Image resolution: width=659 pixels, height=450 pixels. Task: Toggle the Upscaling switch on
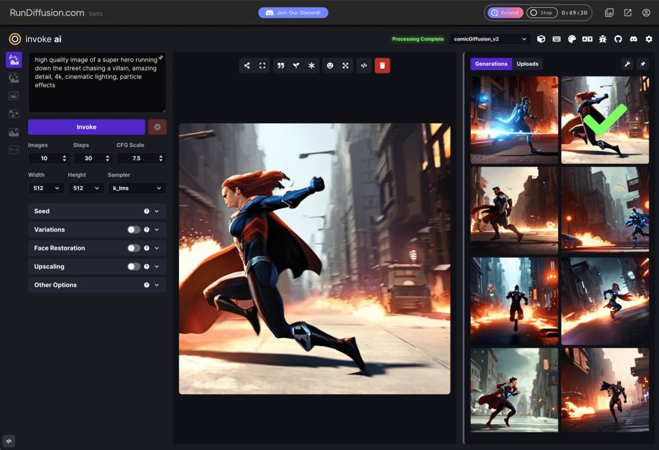[x=133, y=267]
